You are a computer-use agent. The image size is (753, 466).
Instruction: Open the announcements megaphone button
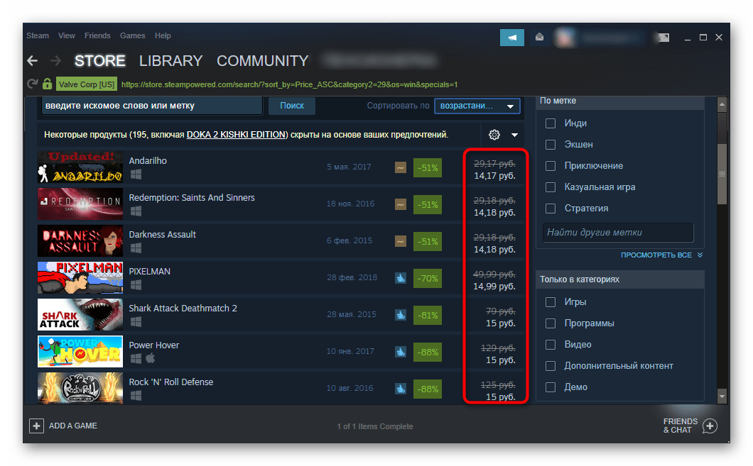coord(512,38)
